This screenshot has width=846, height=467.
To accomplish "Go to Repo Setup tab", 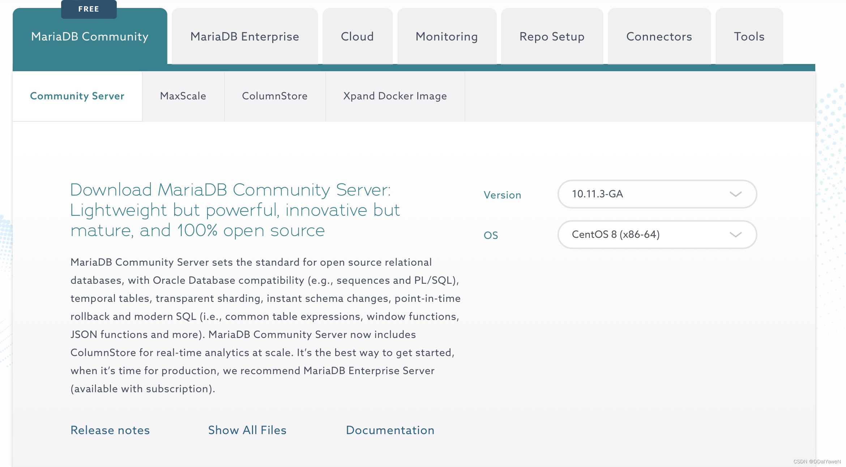I will pos(552,37).
